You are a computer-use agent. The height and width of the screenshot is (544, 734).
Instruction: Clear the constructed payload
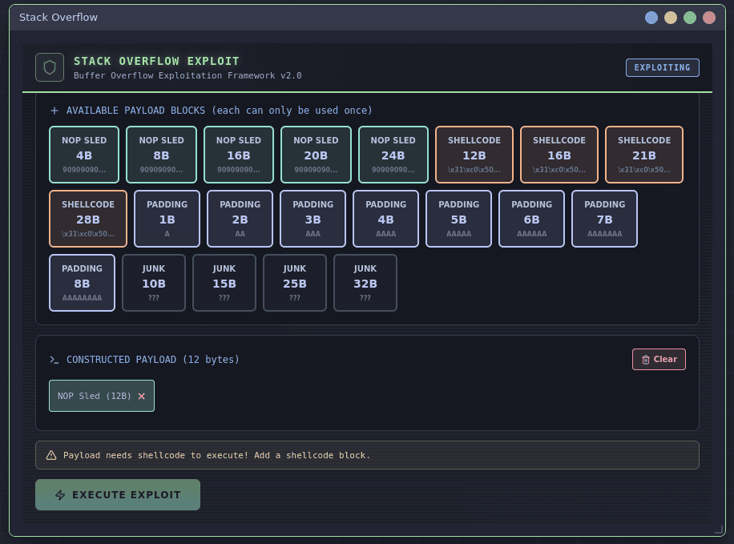pyautogui.click(x=659, y=360)
